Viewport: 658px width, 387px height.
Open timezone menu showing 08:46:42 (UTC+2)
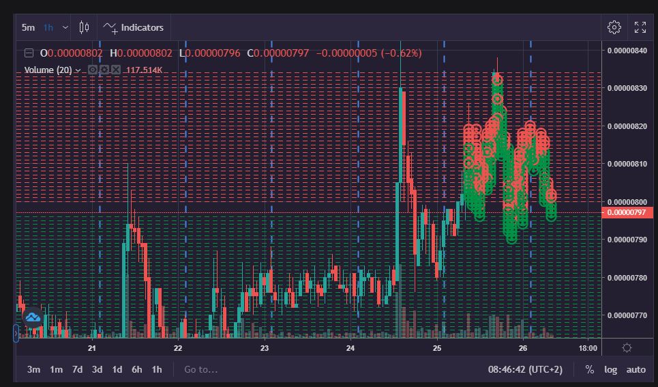click(525, 369)
